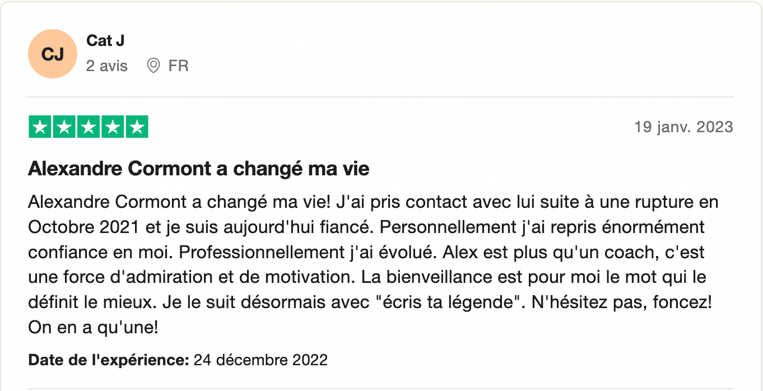Select the FR country label
This screenshot has height=391, width=763.
[x=178, y=66]
